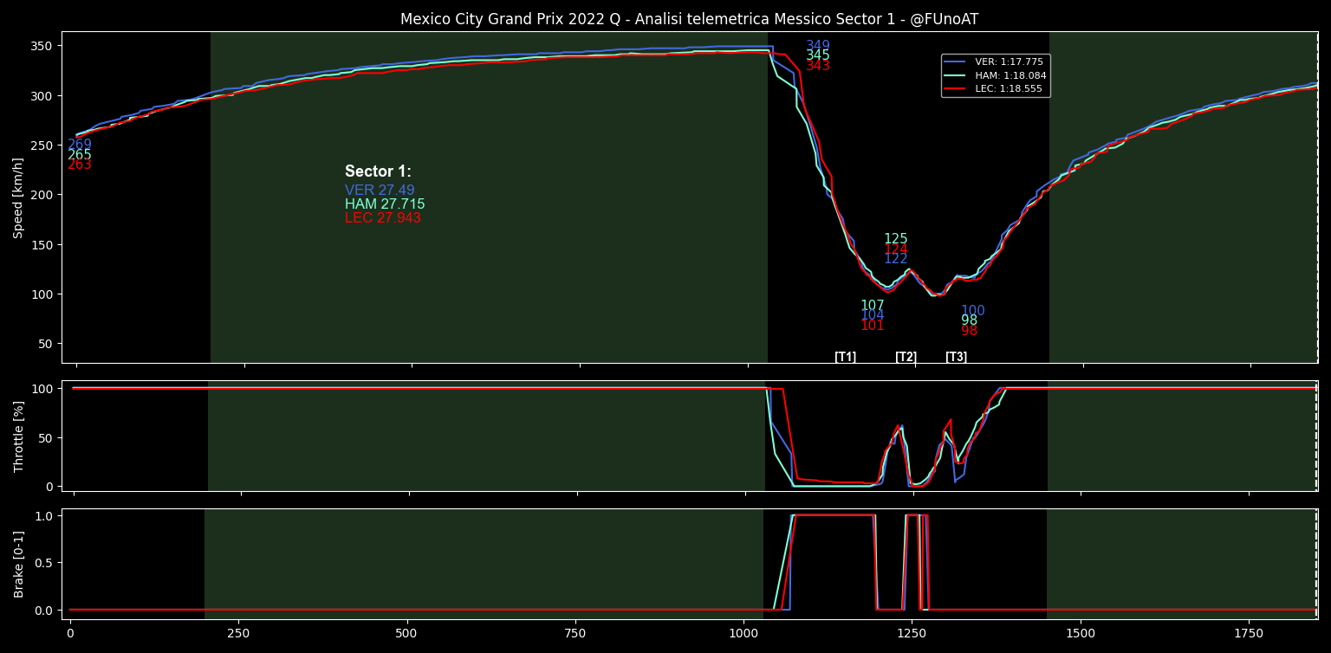Click the 104 minimum speed at T1
The width and height of the screenshot is (1331, 653).
tap(873, 316)
